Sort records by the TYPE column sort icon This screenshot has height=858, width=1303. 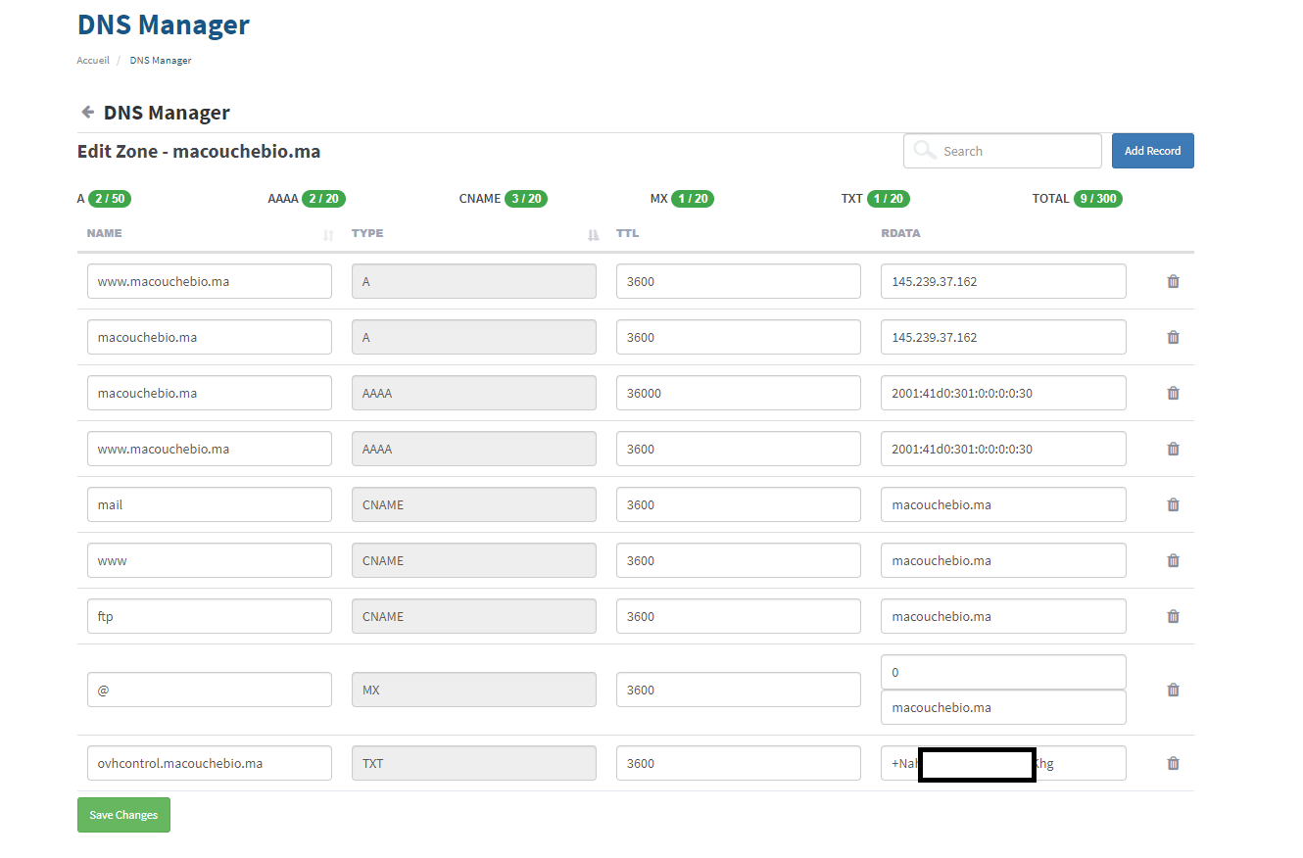click(592, 235)
